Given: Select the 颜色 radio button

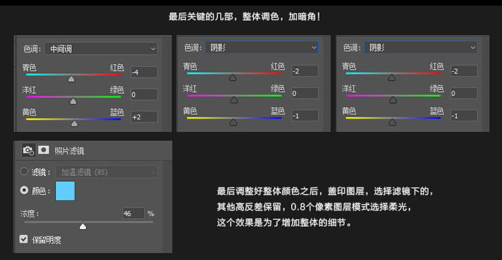Looking at the screenshot, I should (24, 190).
